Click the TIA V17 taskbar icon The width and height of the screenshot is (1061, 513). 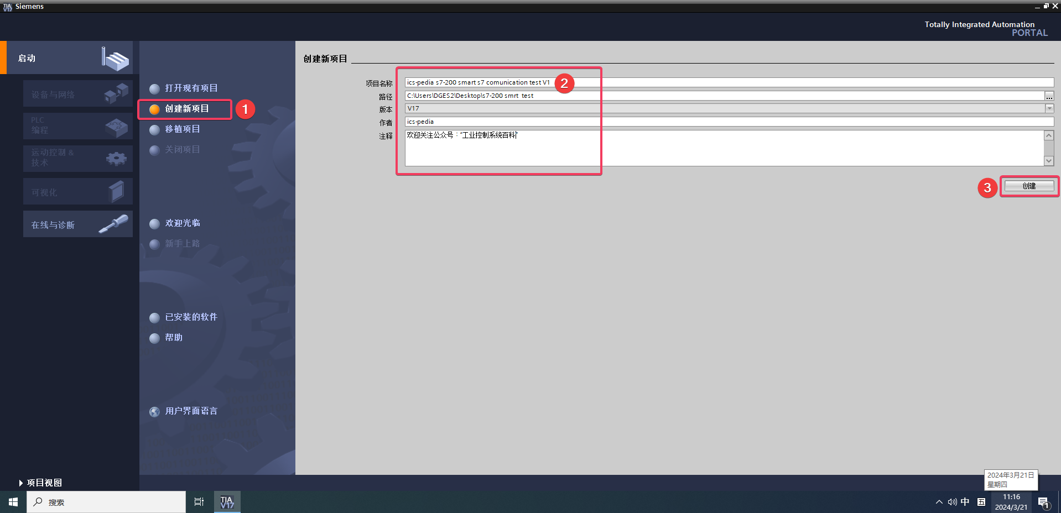click(x=227, y=502)
